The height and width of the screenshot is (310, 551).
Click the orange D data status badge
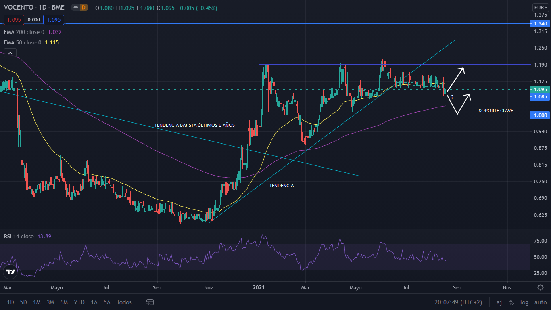(83, 7)
